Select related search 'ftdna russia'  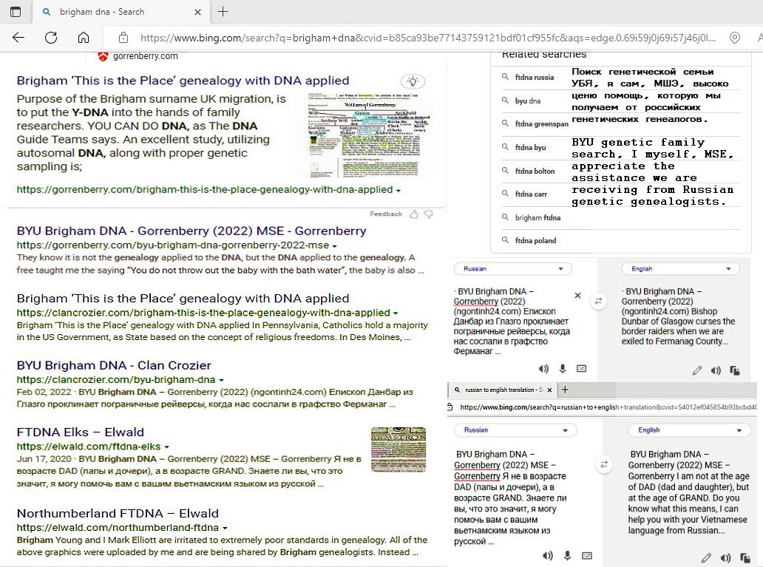pyautogui.click(x=535, y=77)
